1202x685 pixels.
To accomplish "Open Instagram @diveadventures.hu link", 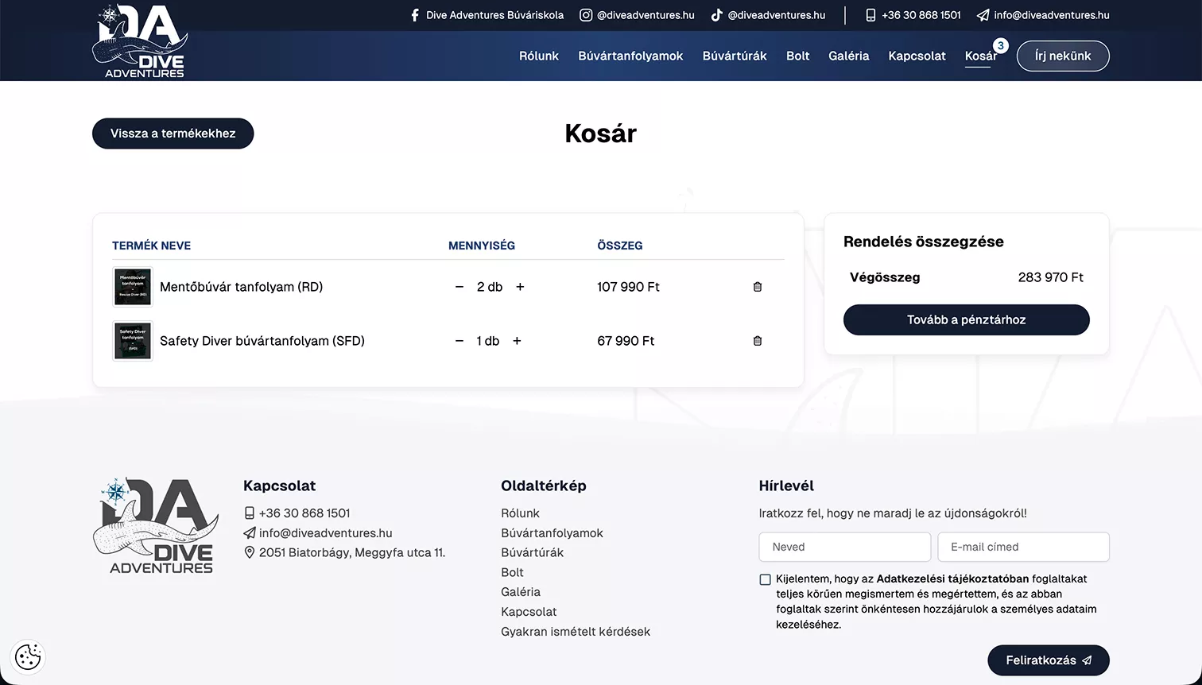I will tap(637, 15).
